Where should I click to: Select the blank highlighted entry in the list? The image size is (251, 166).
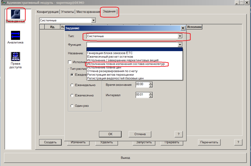coord(134,49)
